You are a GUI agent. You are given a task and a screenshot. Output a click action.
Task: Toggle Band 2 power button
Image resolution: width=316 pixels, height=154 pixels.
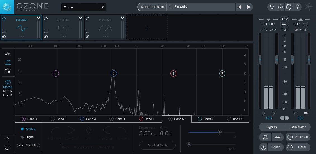click(53, 119)
